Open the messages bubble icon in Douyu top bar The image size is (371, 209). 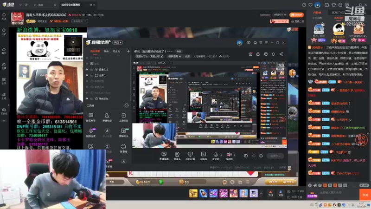click(340, 5)
